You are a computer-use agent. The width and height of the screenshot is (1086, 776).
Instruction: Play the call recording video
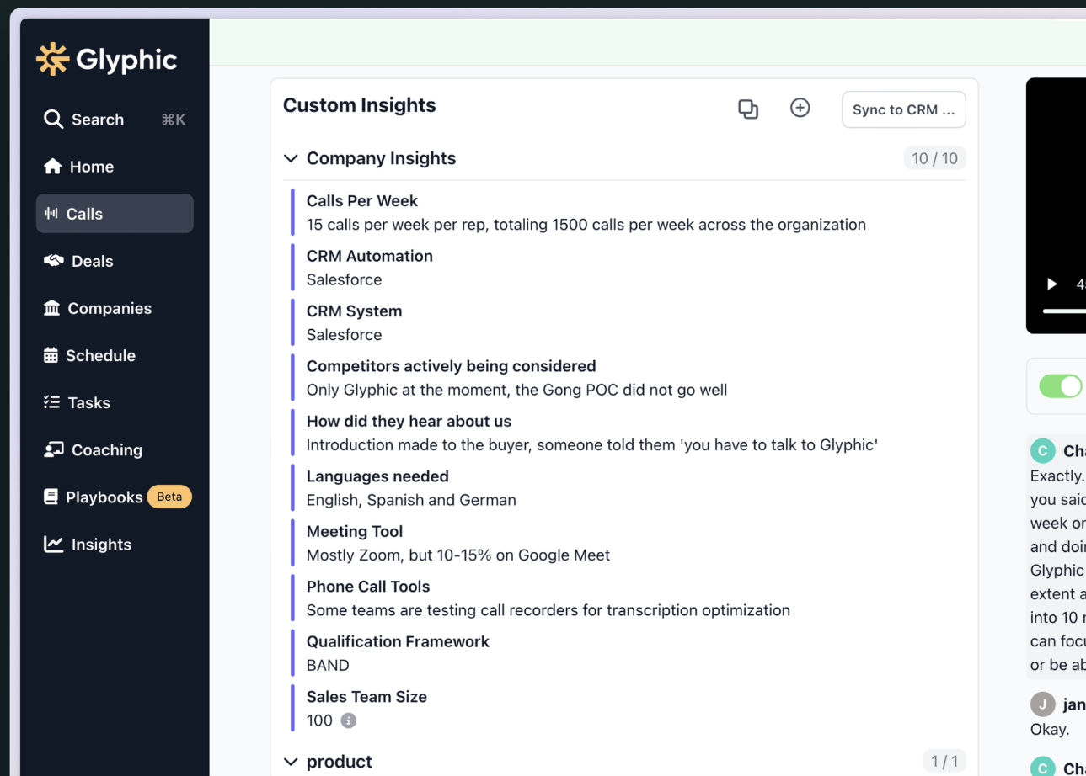click(1051, 284)
